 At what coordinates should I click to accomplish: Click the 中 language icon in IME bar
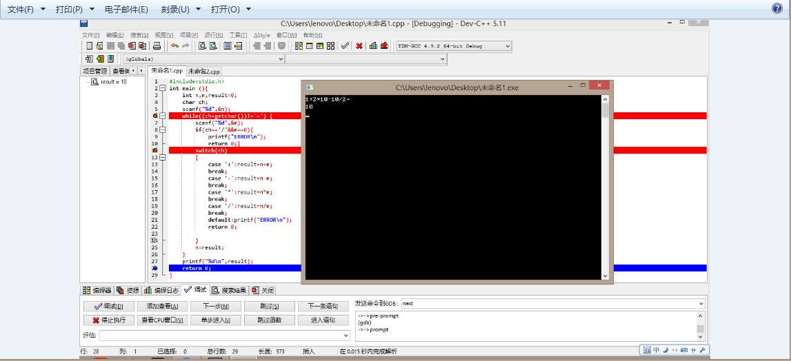(657, 350)
